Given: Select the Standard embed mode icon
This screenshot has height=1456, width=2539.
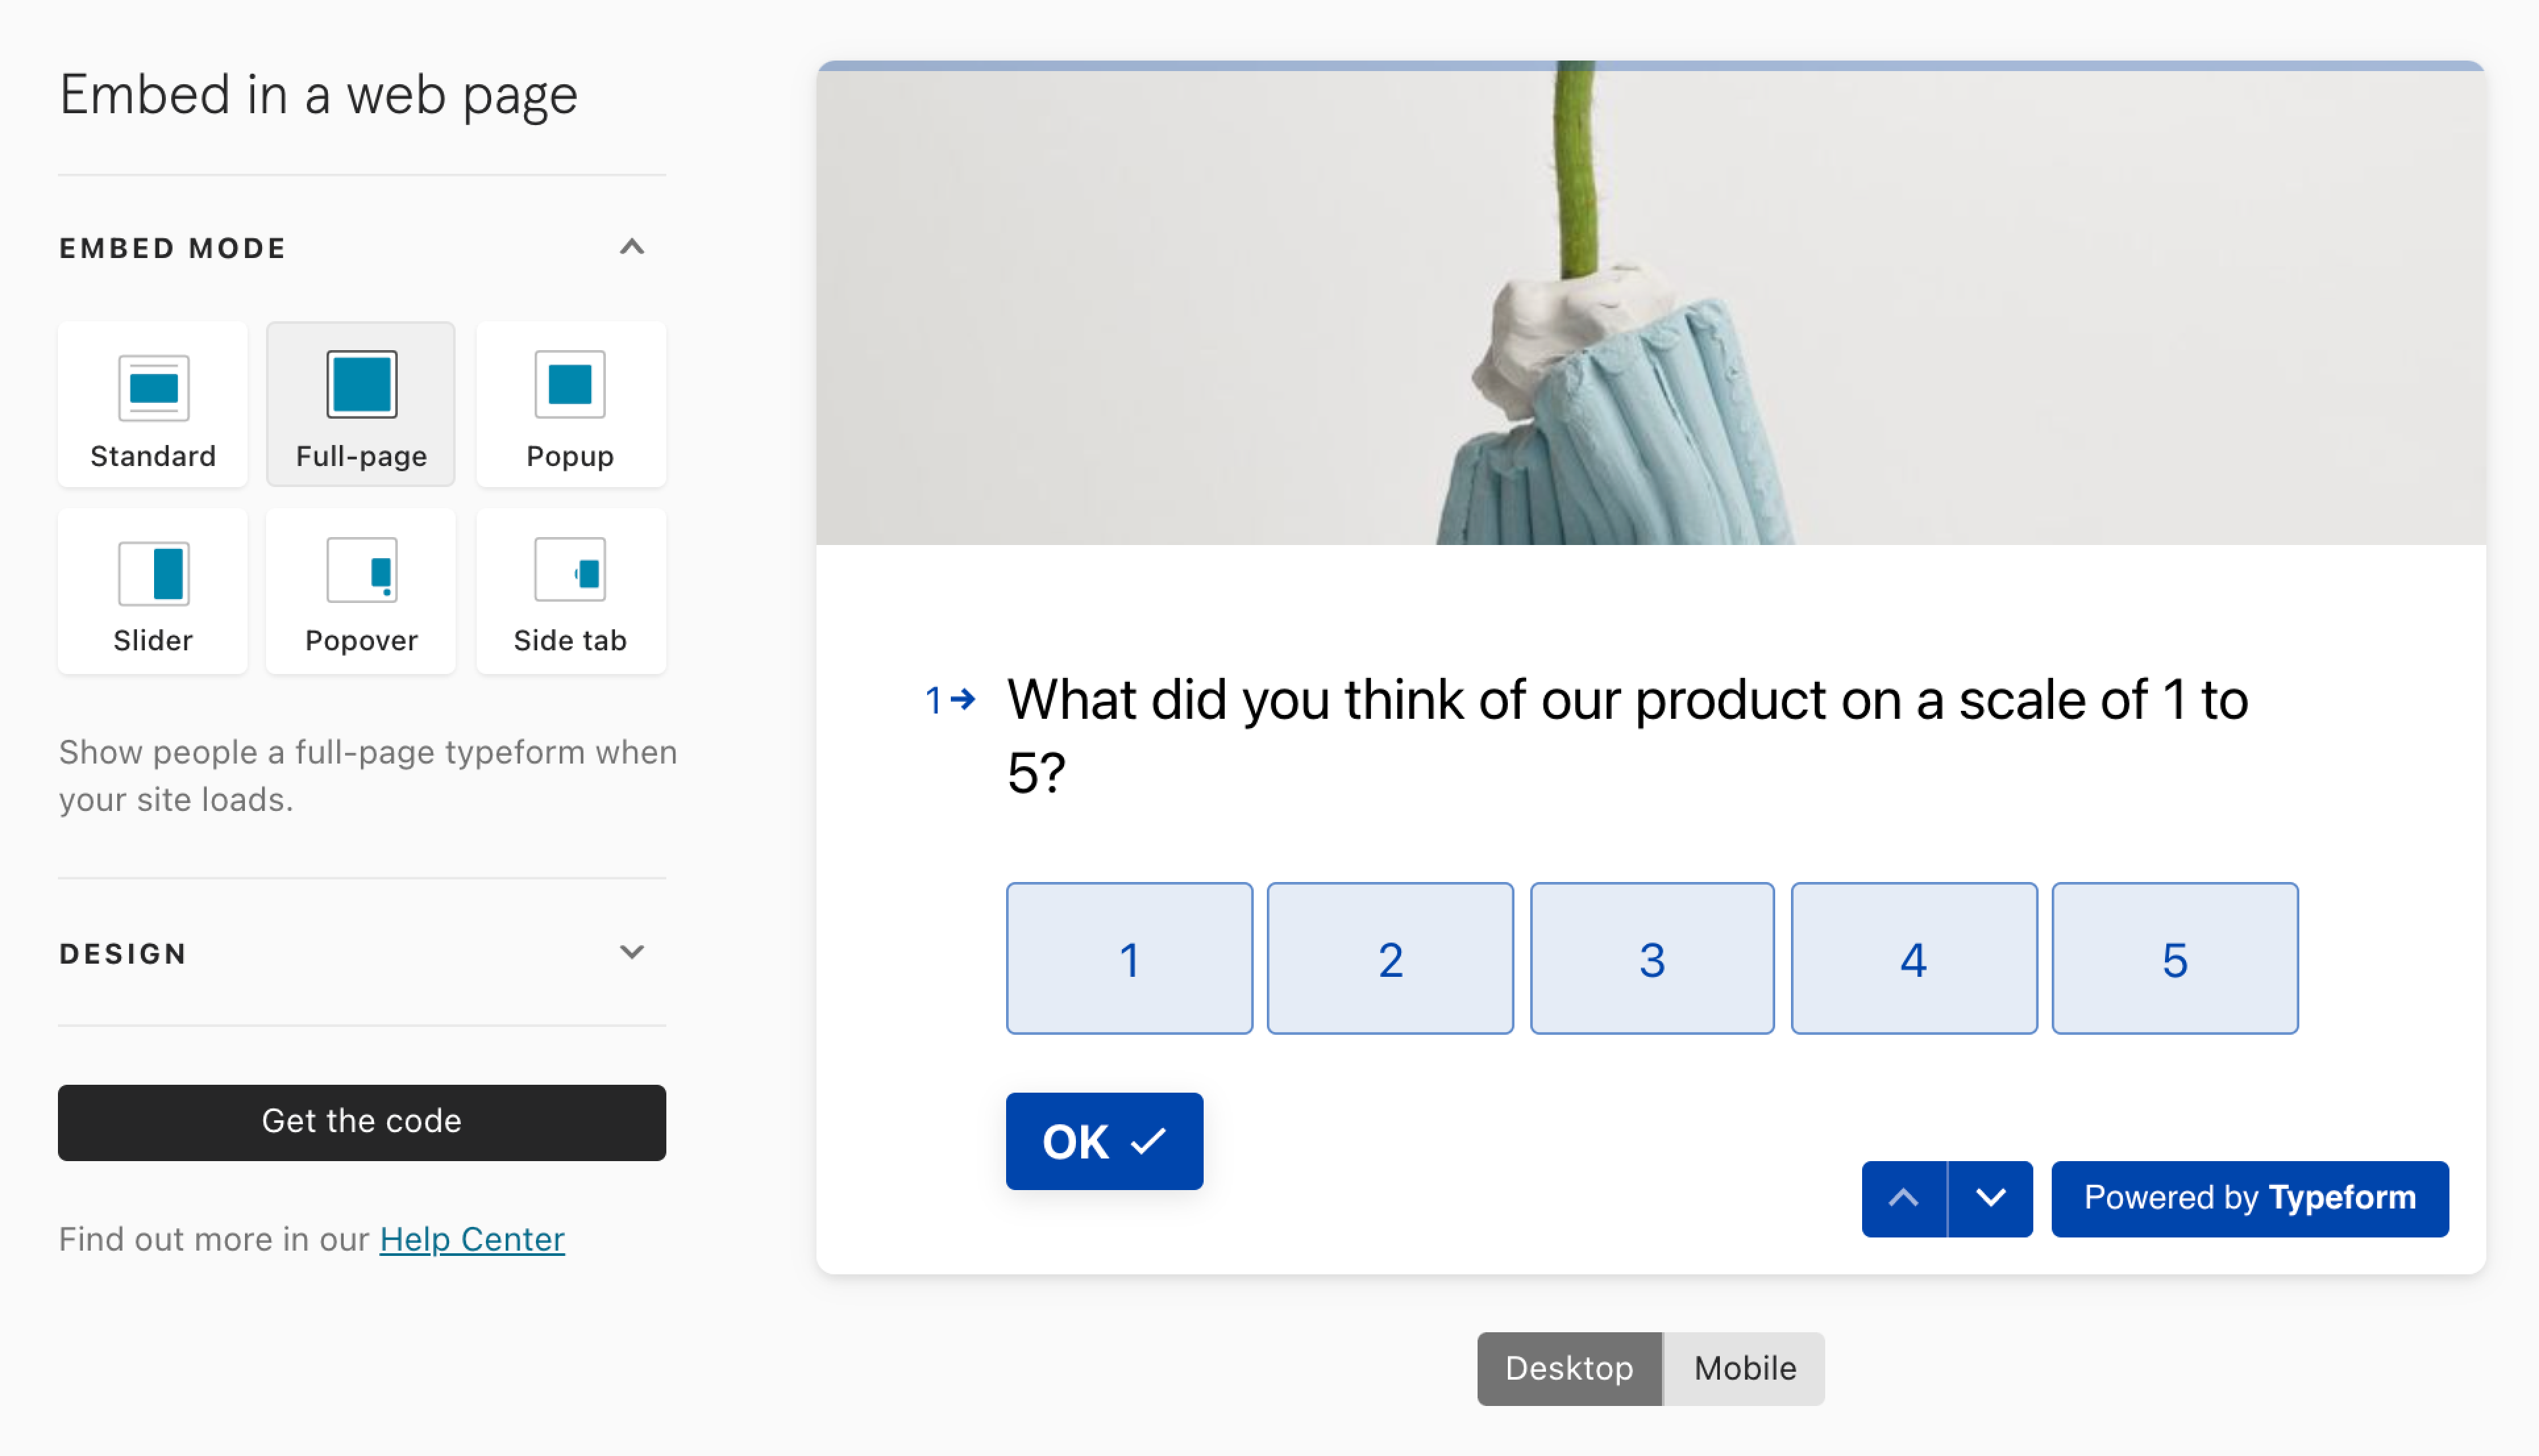Looking at the screenshot, I should (x=153, y=387).
